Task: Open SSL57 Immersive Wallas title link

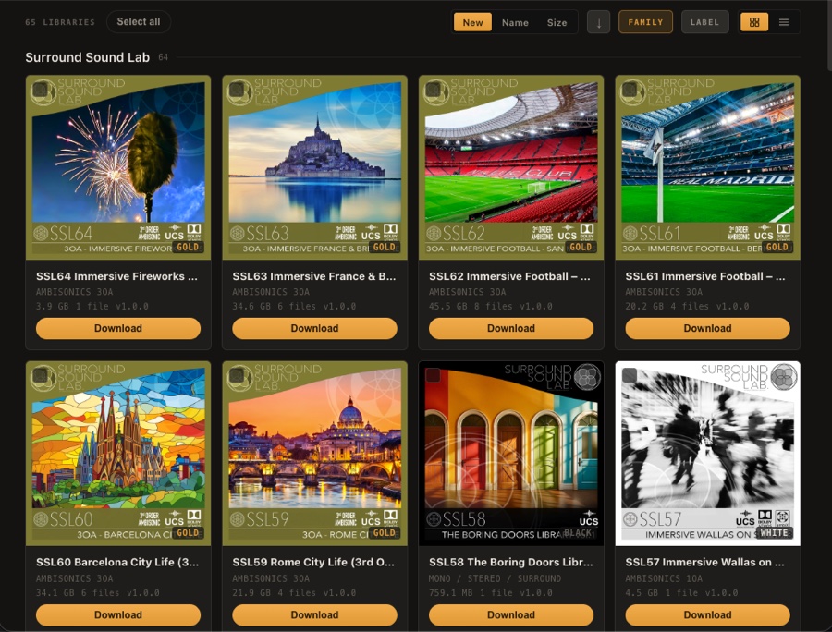Action: click(704, 562)
